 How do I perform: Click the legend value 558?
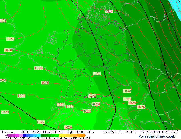pos(59,138)
